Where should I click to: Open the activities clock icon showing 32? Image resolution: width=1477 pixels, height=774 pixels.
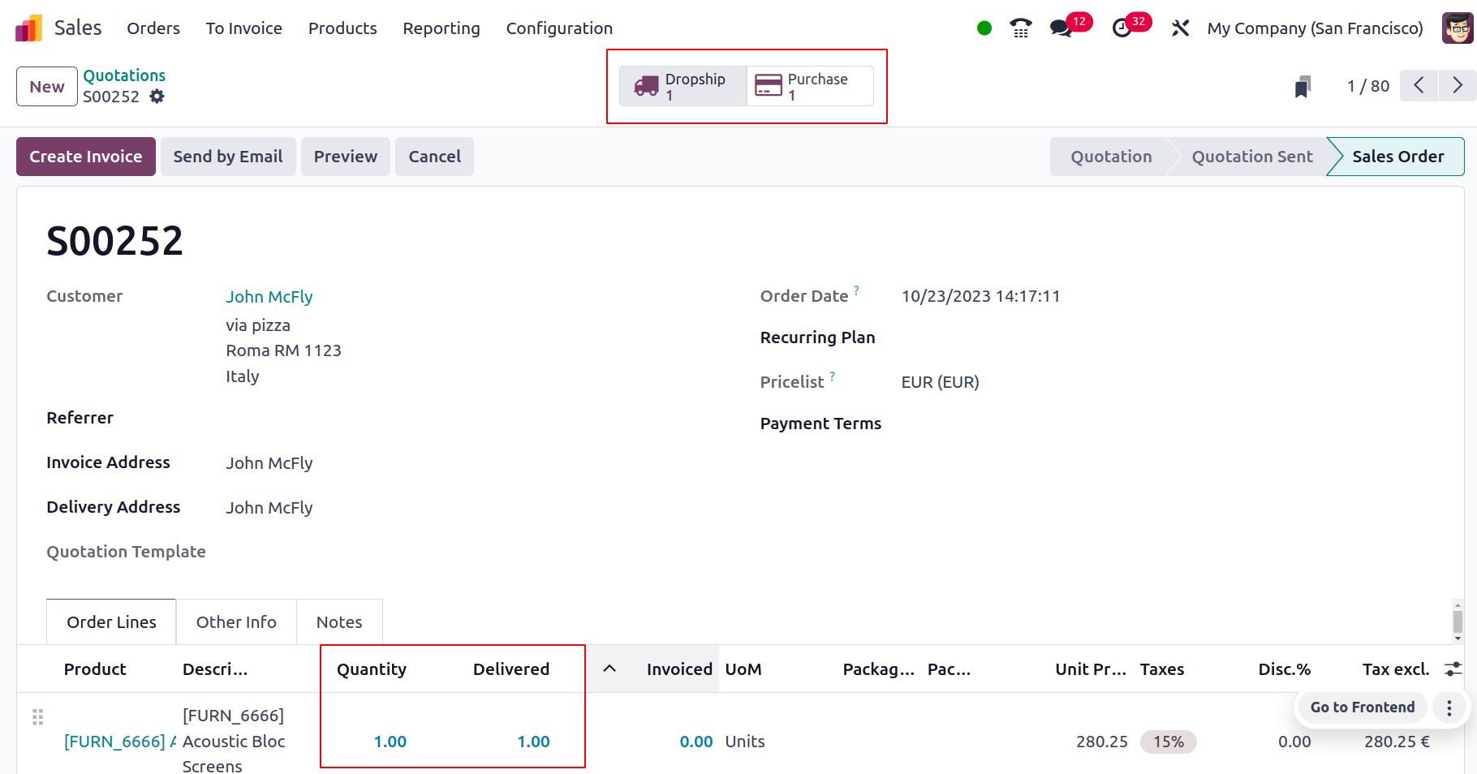[1121, 28]
